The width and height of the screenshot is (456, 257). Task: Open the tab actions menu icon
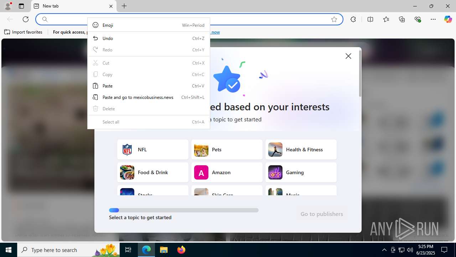[x=21, y=6]
